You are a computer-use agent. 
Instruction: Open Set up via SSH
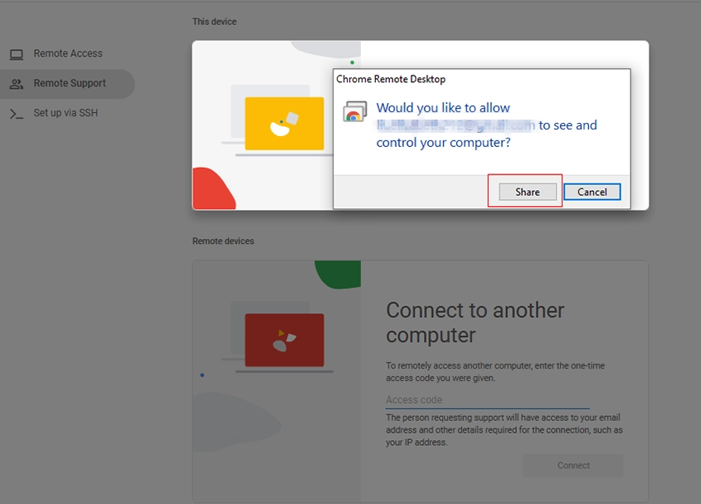click(67, 113)
